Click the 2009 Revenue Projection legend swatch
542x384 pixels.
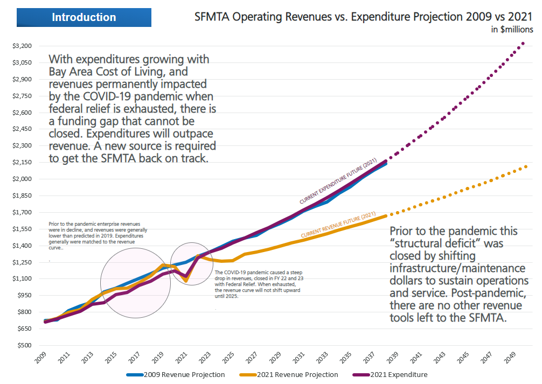[x=135, y=374]
